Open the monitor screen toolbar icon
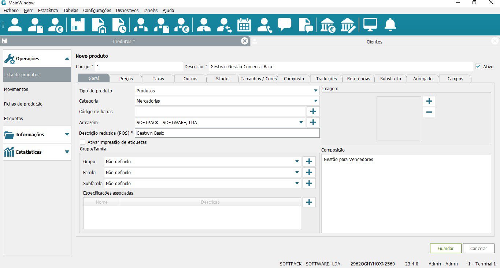500x268 pixels. [x=370, y=25]
